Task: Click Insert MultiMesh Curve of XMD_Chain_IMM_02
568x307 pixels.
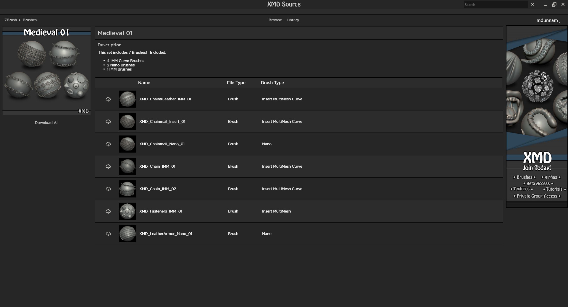Action: [x=282, y=189]
